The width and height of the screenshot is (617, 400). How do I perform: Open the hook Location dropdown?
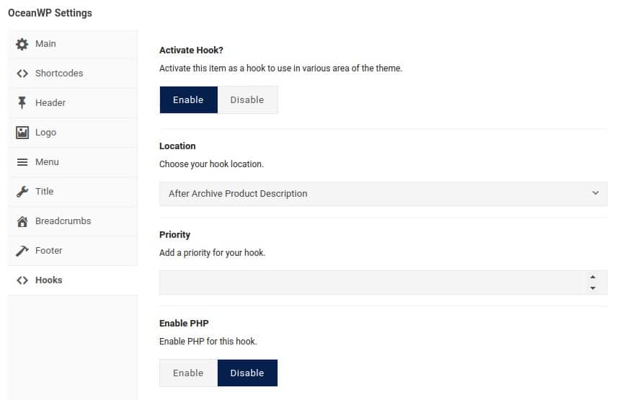(383, 193)
